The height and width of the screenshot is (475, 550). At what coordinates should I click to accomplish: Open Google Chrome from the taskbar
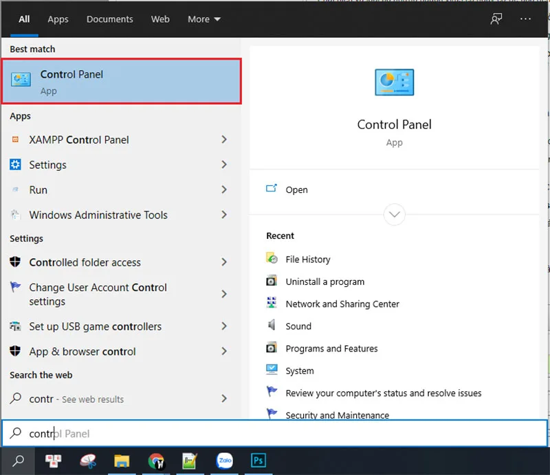click(156, 461)
